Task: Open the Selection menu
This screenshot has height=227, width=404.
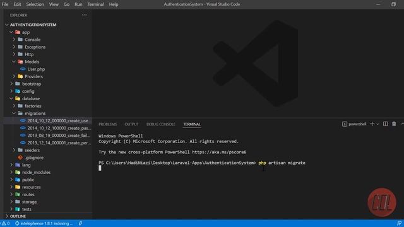Action: (x=35, y=4)
